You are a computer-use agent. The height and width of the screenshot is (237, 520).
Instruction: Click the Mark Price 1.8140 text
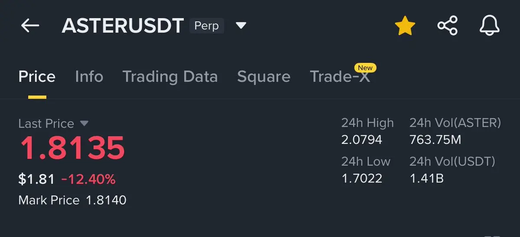[72, 200]
